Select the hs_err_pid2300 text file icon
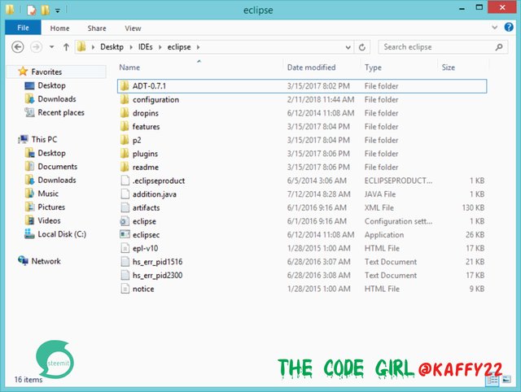The width and height of the screenshot is (521, 392). tap(125, 275)
